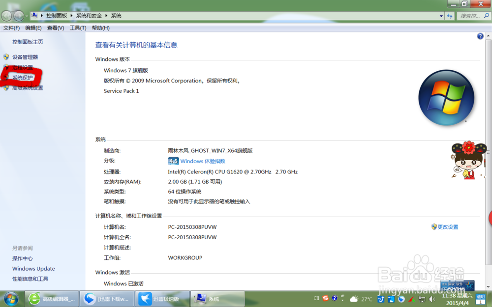Open the Windows 体验指数 link
The height and width of the screenshot is (307, 492).
[203, 161]
